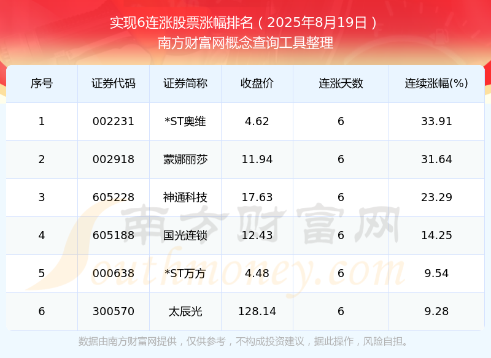The height and width of the screenshot is (358, 491).
Task: Click the 收盘价 column header
Action: (257, 83)
